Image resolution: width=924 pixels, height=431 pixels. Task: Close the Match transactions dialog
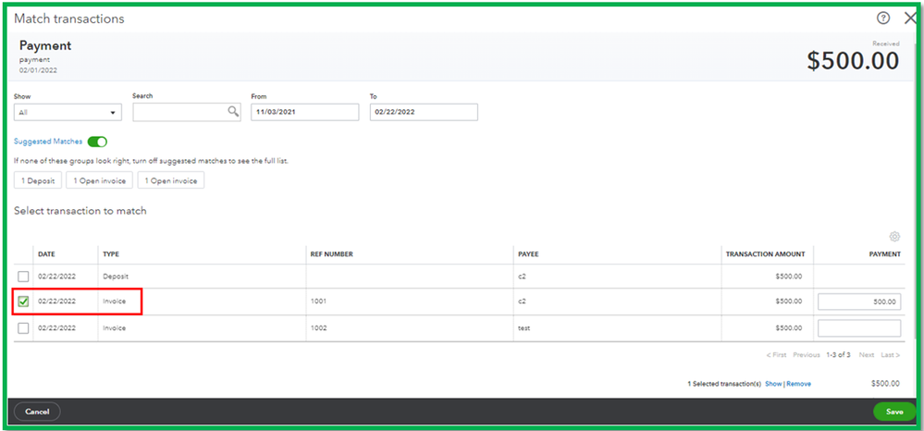coord(910,18)
